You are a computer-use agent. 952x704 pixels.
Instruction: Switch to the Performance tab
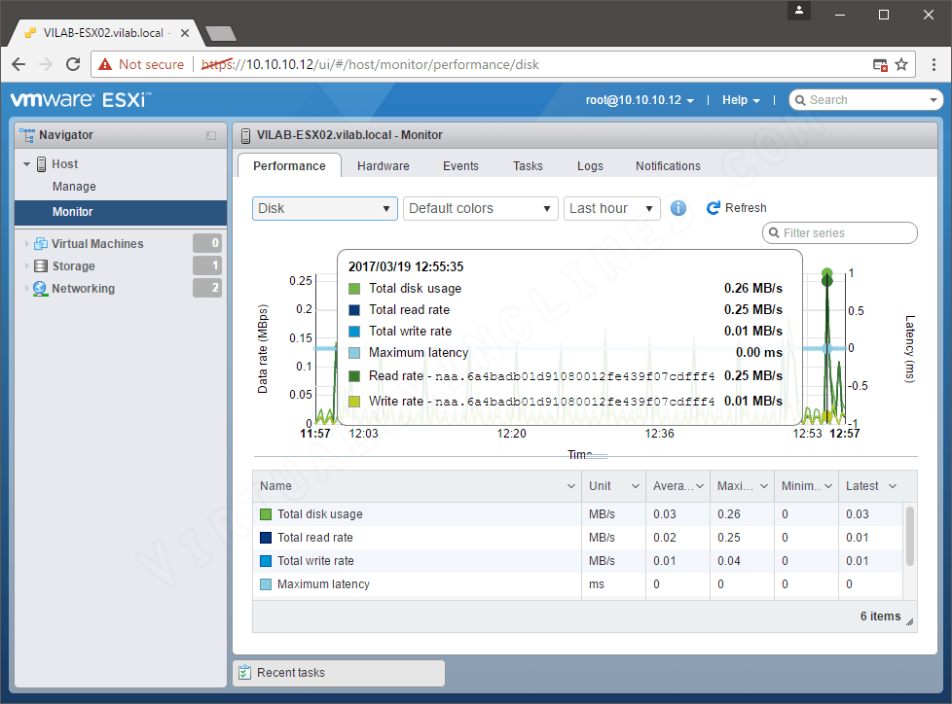(x=290, y=166)
